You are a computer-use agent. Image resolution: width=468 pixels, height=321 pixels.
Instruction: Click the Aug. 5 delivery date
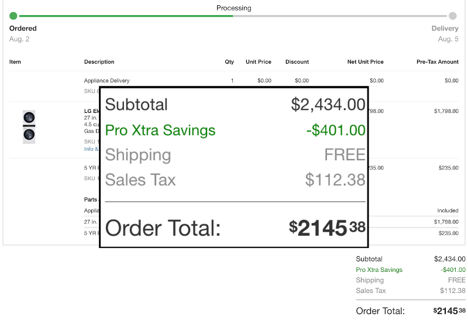coord(448,39)
